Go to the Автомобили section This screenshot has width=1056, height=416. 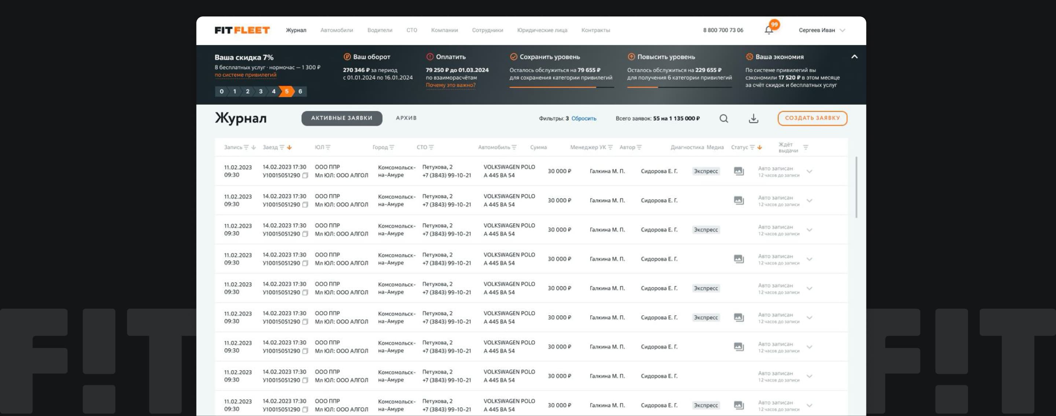[337, 30]
